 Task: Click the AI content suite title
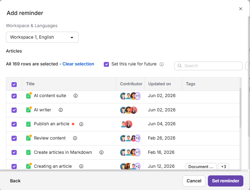click(x=50, y=96)
